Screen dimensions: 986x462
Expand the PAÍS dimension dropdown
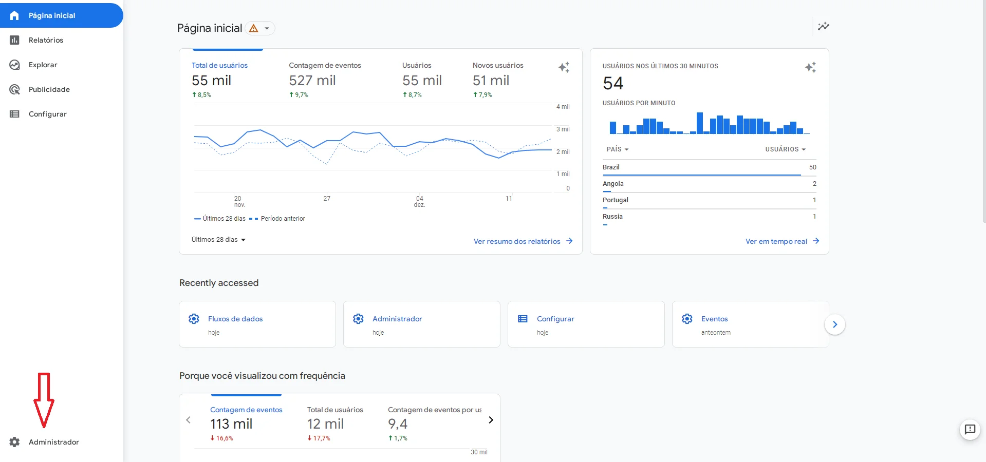(618, 149)
